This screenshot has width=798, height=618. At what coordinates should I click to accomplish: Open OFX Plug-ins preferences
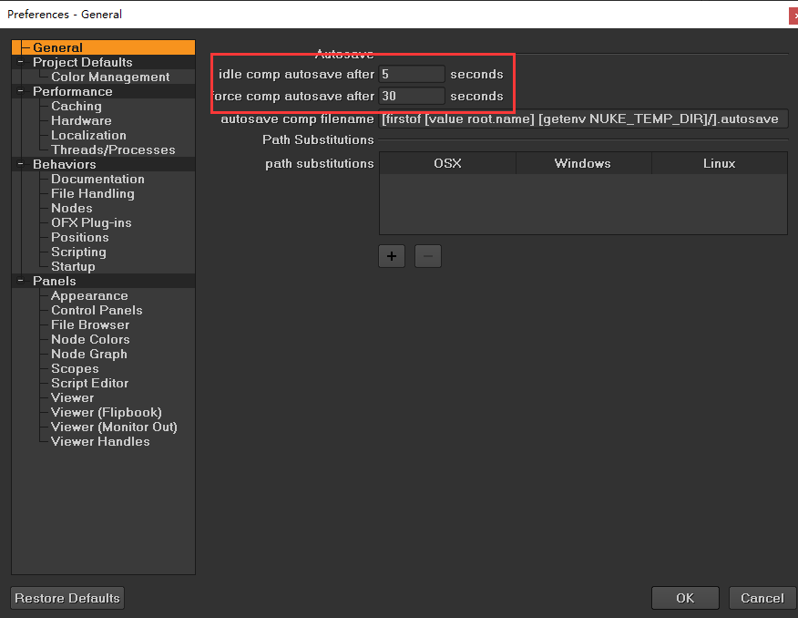point(91,222)
